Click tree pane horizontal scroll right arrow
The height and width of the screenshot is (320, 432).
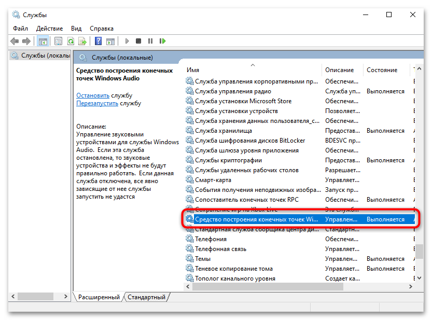click(65, 296)
